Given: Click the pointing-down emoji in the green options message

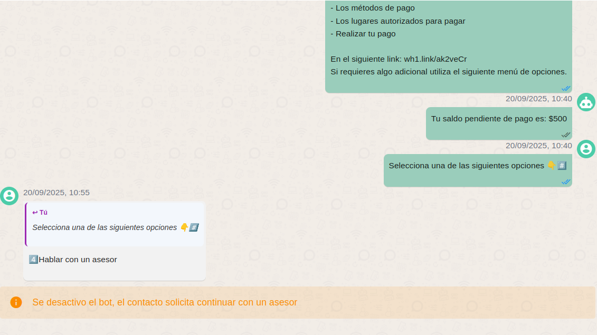Looking at the screenshot, I should [x=552, y=166].
